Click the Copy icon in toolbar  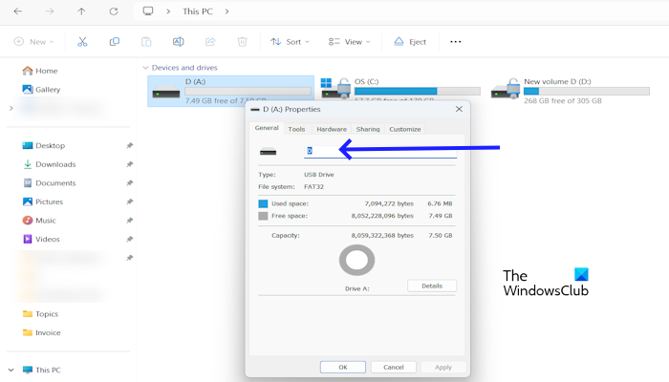point(115,42)
